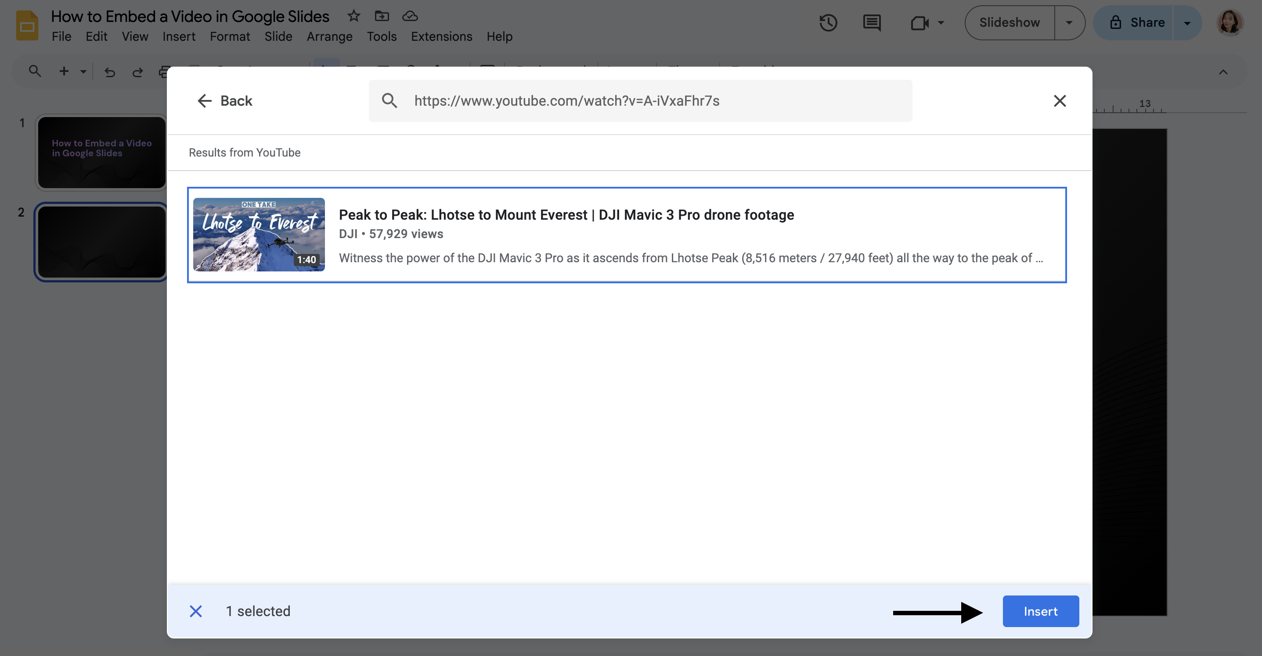Click the new slide plus icon
This screenshot has width=1262, height=656.
[64, 71]
